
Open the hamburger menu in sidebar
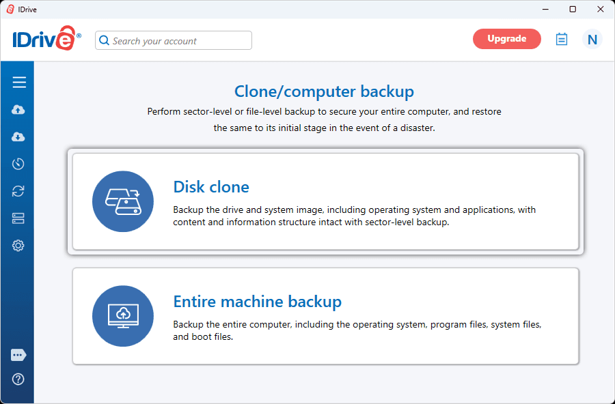19,83
